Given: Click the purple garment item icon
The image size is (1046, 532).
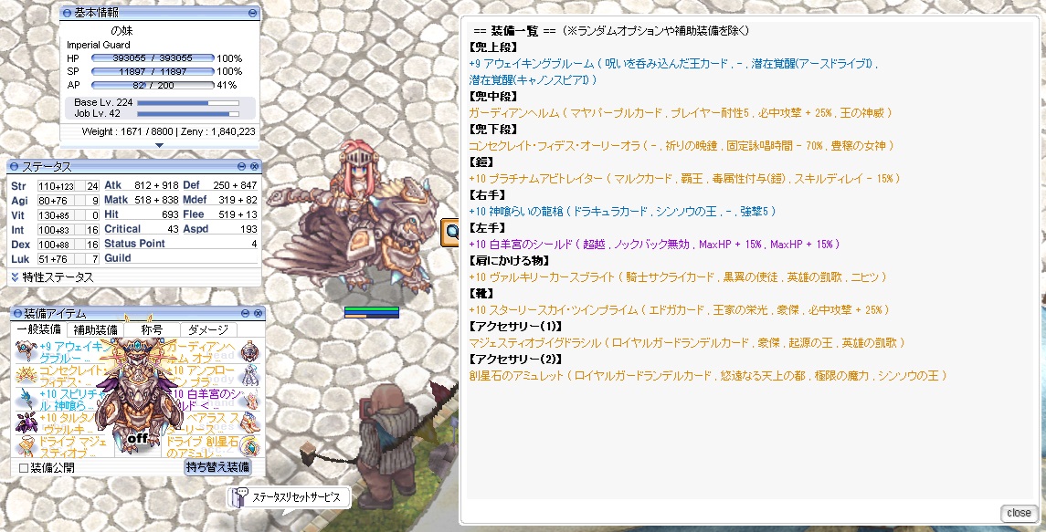Looking at the screenshot, I should 26,422.
